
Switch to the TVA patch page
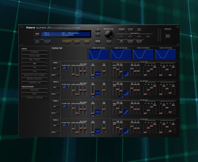point(35,67)
